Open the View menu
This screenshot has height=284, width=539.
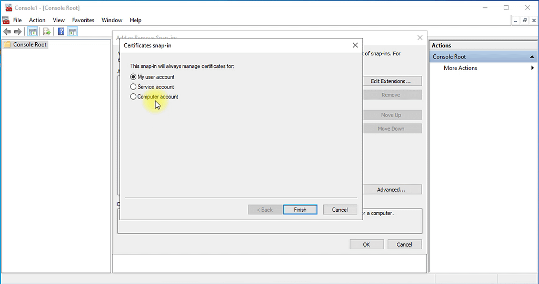pyautogui.click(x=59, y=20)
